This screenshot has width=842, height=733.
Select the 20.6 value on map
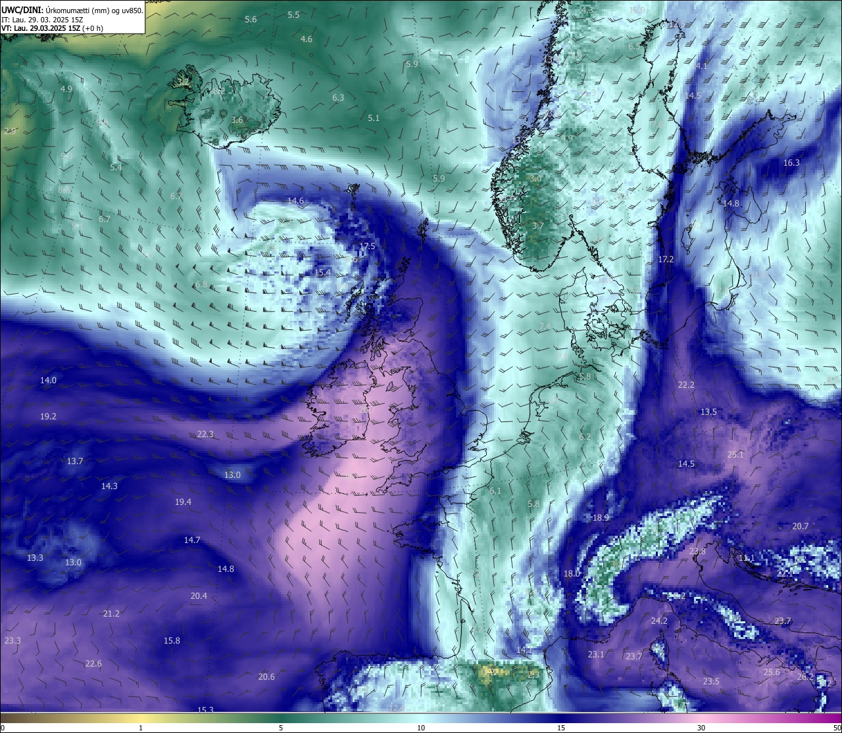[266, 677]
